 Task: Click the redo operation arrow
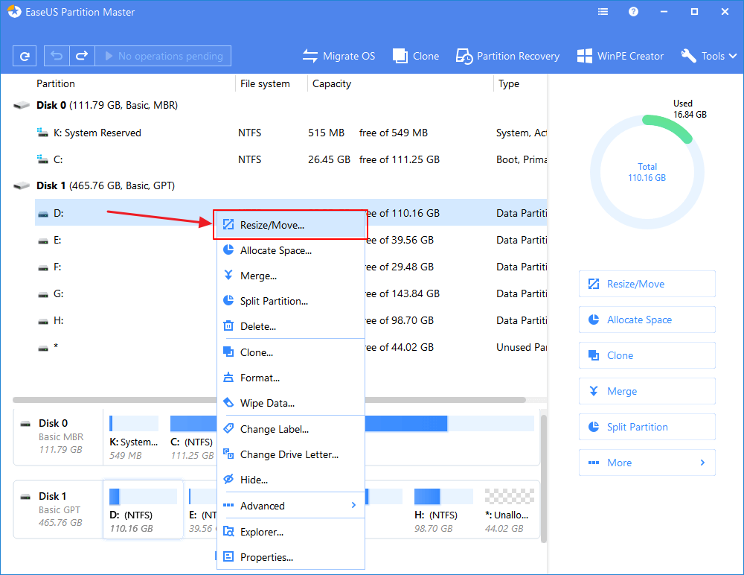(82, 56)
